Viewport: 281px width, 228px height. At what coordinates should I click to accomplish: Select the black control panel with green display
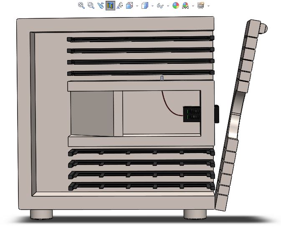coord(192,114)
